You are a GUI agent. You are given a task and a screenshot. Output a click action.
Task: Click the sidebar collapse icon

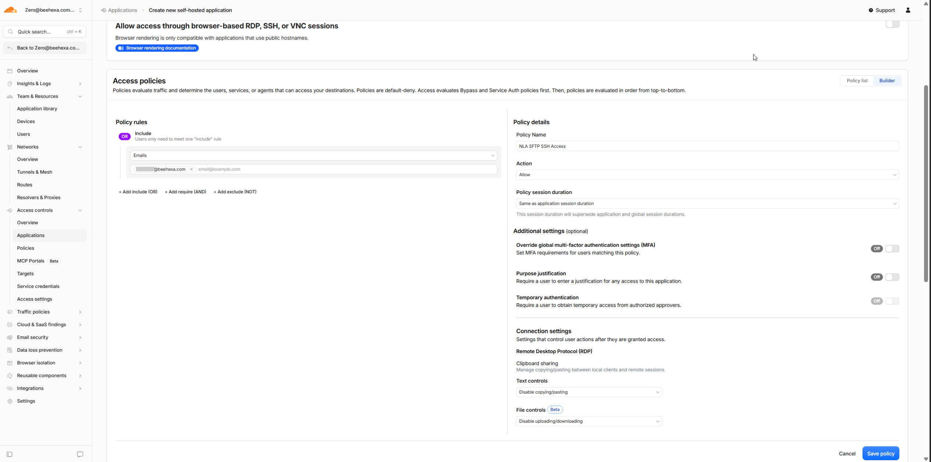pyautogui.click(x=10, y=454)
